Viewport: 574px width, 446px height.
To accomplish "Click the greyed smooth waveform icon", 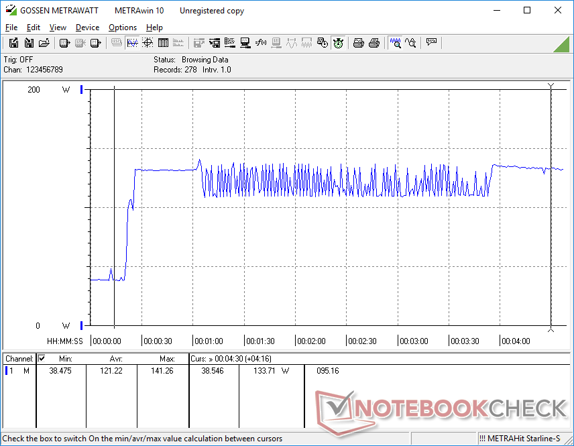I will [x=292, y=43].
